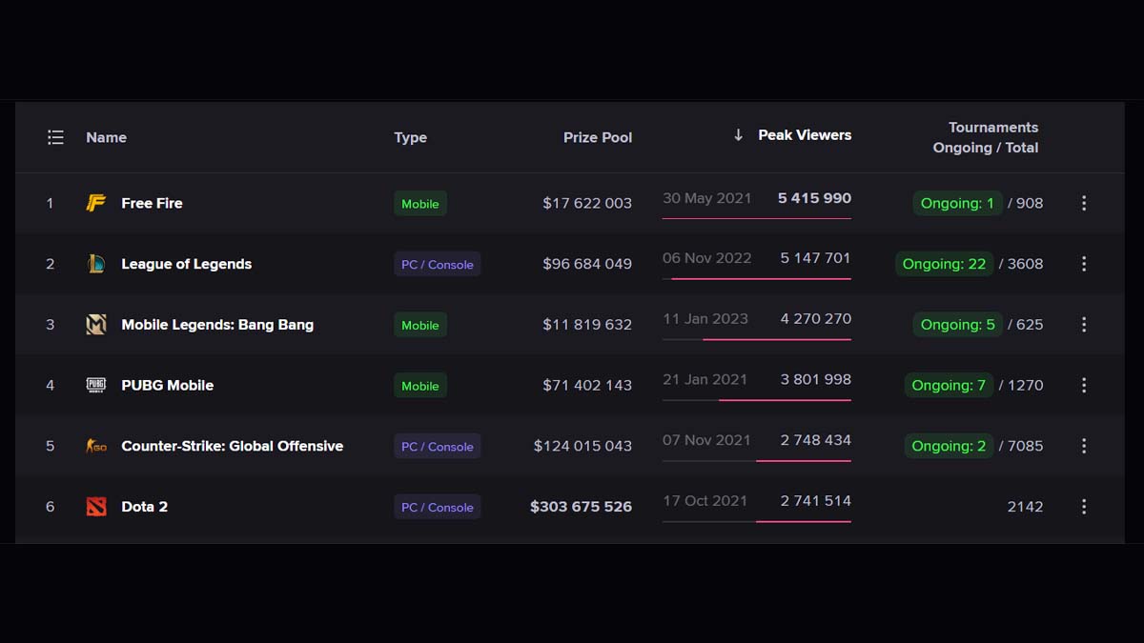
Task: Open the three-dot menu for Free Fire
Action: [x=1083, y=203]
